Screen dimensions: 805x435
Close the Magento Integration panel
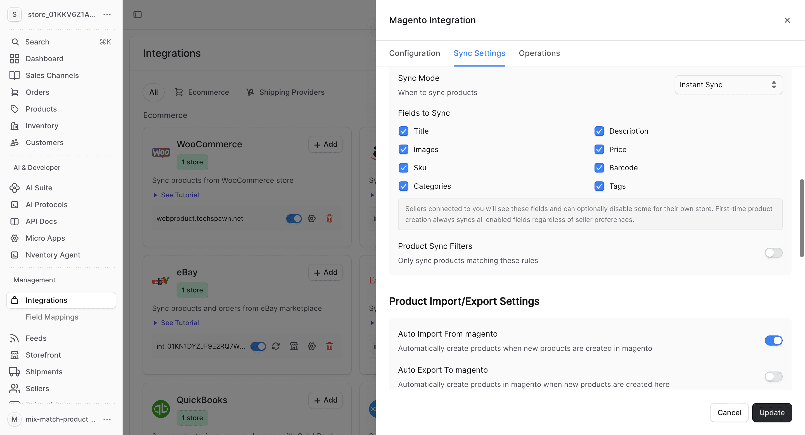(787, 20)
